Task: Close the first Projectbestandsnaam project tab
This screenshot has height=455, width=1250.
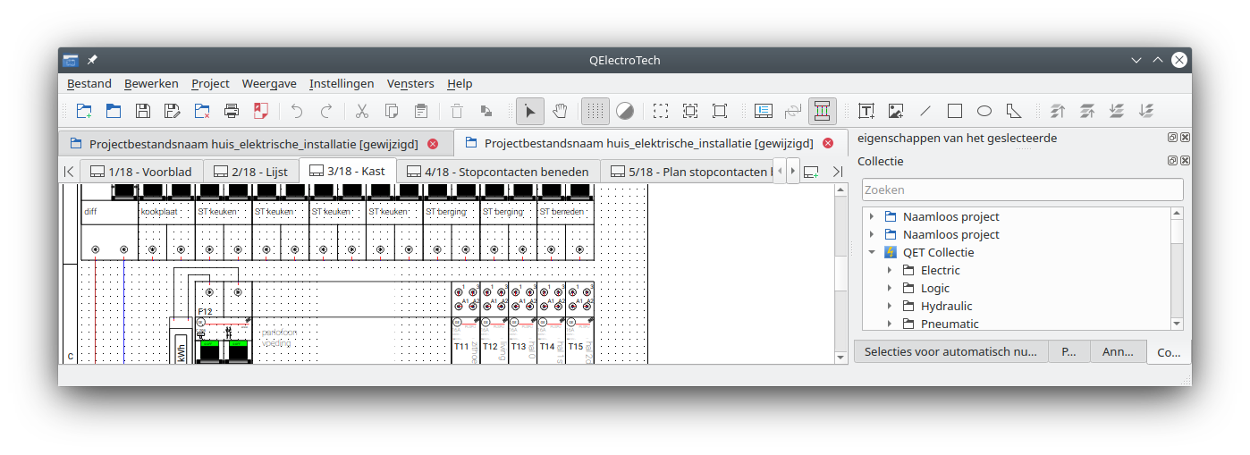Action: [x=433, y=143]
